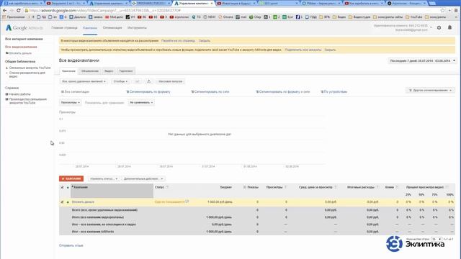
Task: Open the Столбцы dropdown
Action: 120,81
